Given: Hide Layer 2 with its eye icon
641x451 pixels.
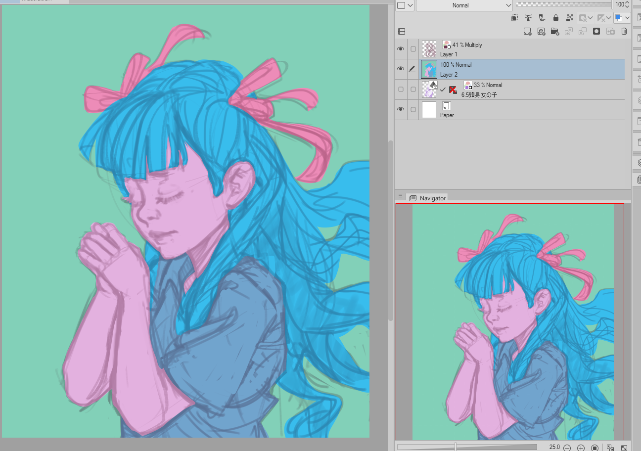Looking at the screenshot, I should [x=401, y=69].
